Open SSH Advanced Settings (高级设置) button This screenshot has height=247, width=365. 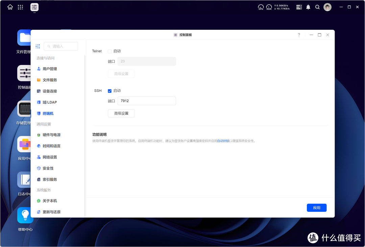(121, 113)
